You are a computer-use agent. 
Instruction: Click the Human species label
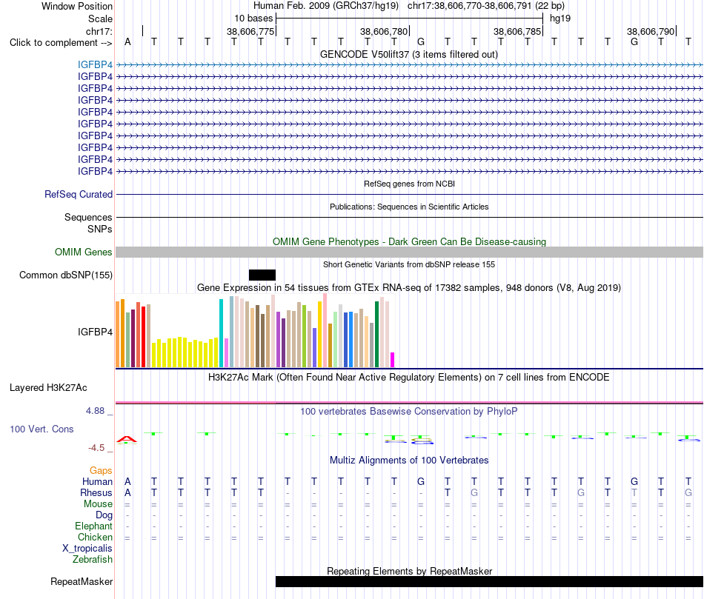(97, 481)
